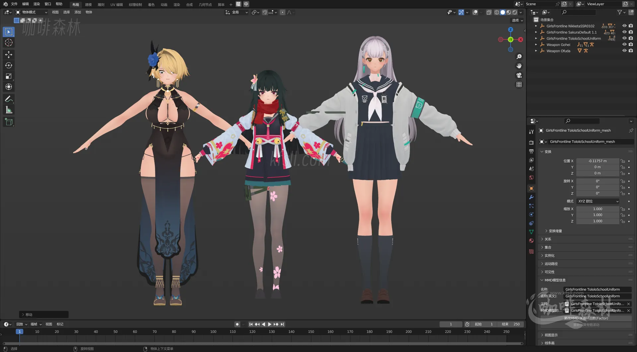
Task: Expand the GirlsFrontline NikketaSSR0102 collection
Action: [x=536, y=26]
